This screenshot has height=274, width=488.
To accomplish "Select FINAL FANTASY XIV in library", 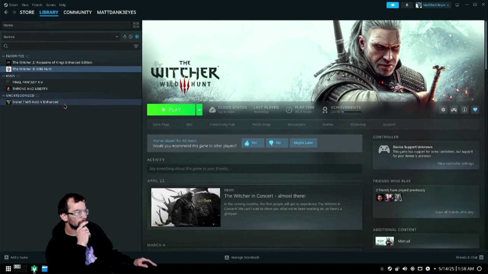I will [27, 82].
